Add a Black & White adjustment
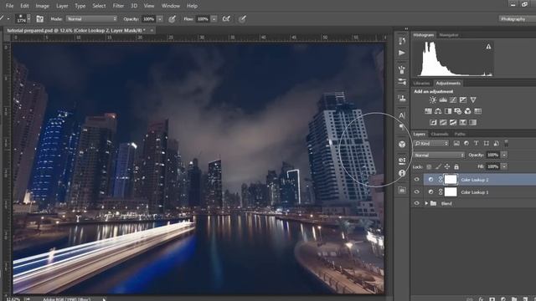Viewport: 536px width, 301px height. (448, 111)
